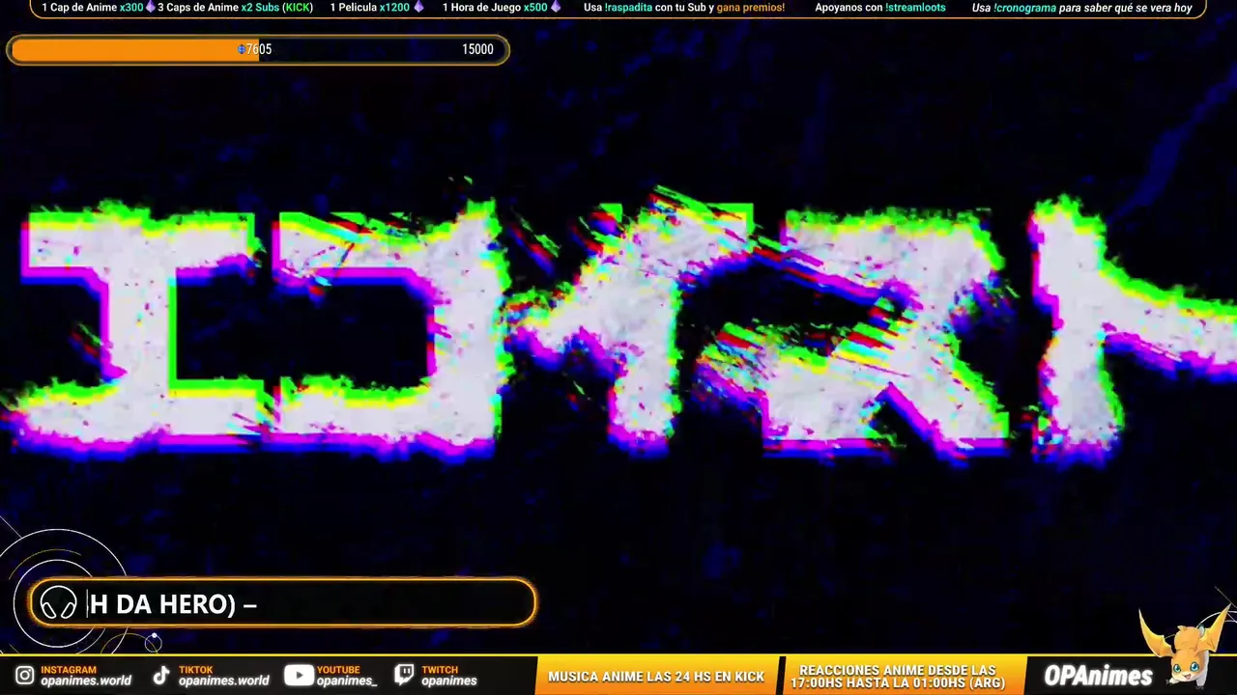Click '1 Cap de Anime x300' text
This screenshot has height=695, width=1237.
(x=93, y=8)
